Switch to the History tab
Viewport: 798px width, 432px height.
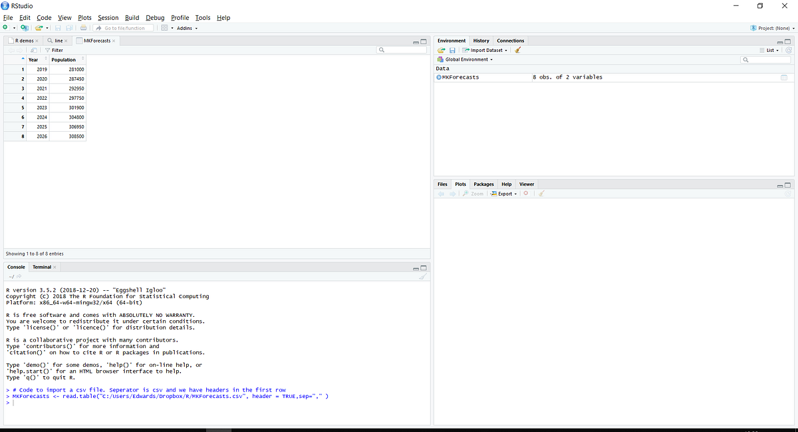(481, 40)
